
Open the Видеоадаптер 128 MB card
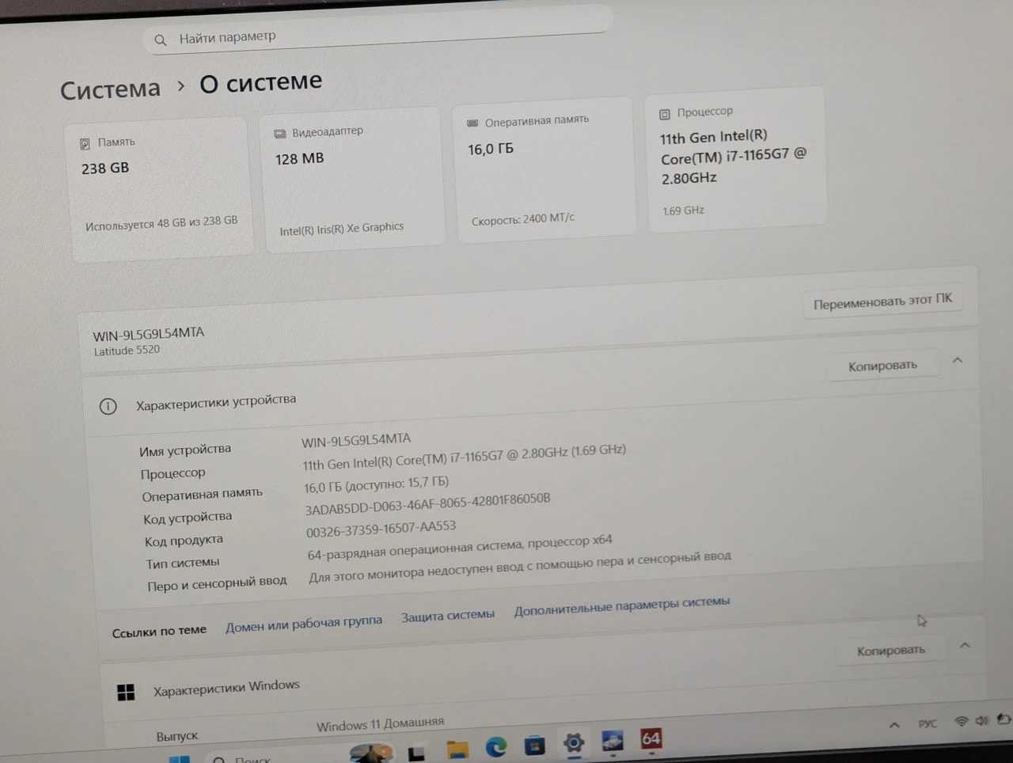(x=353, y=179)
